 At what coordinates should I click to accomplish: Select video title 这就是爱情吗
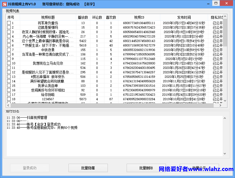[x=48, y=27]
